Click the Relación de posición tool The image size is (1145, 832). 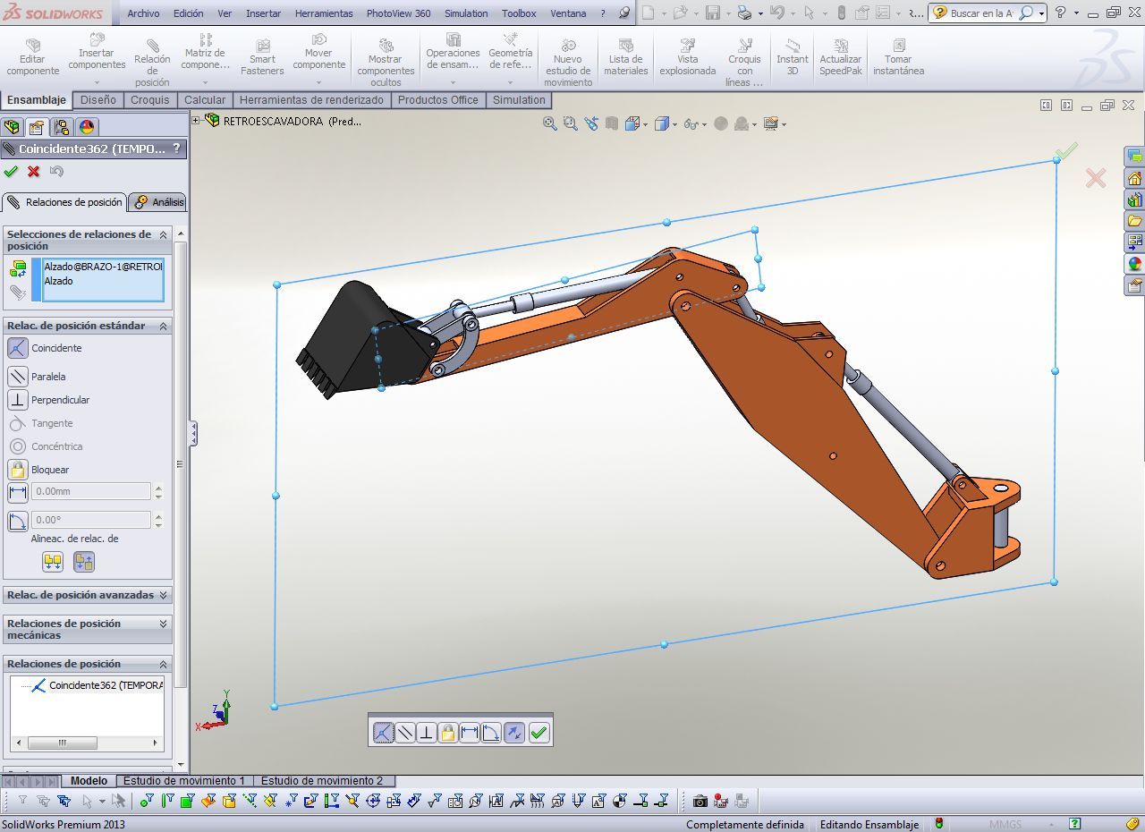[152, 63]
